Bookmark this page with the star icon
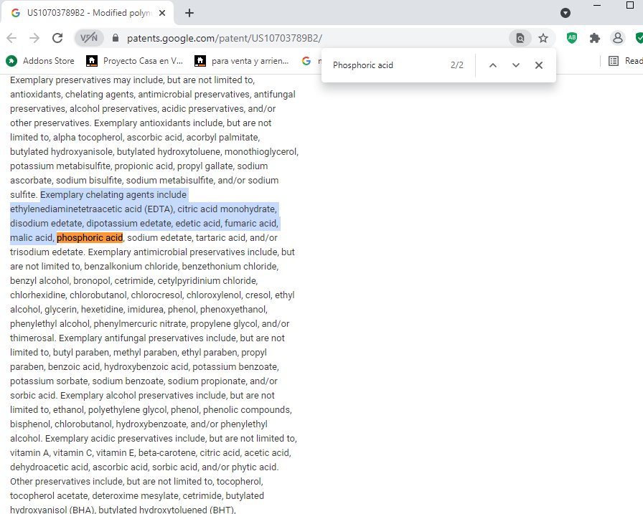643x514 pixels. [543, 38]
